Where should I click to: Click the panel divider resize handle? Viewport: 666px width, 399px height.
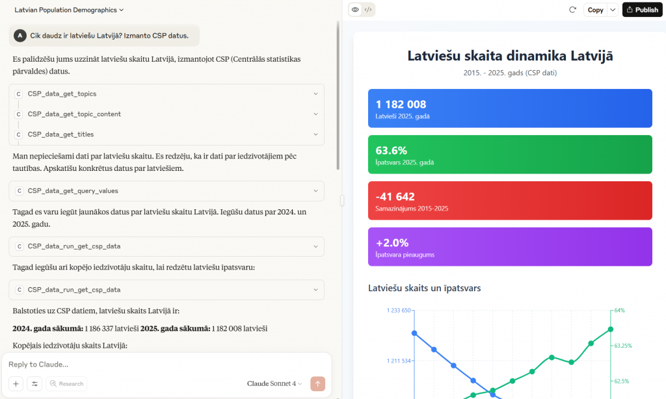[342, 201]
